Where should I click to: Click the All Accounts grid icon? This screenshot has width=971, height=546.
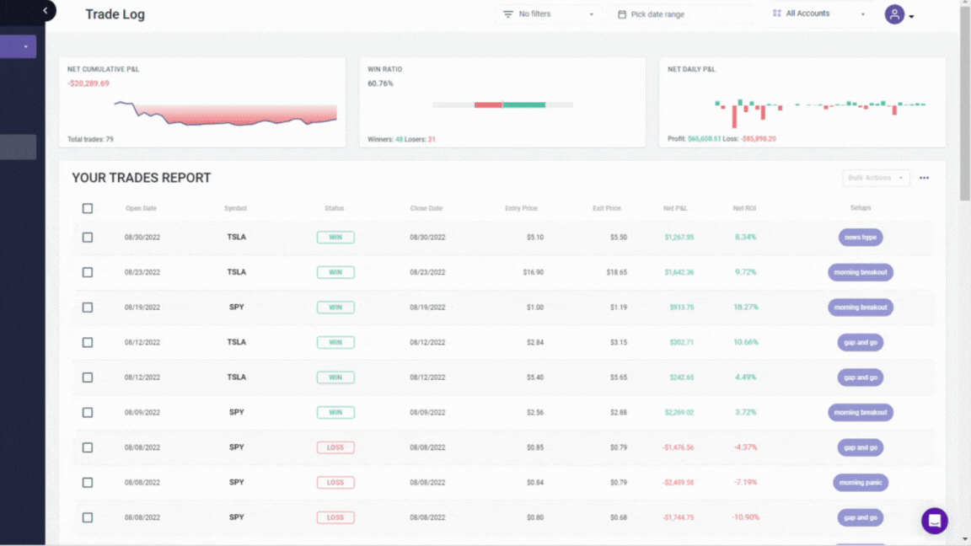776,13
